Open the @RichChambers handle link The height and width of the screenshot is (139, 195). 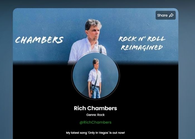click(x=95, y=122)
